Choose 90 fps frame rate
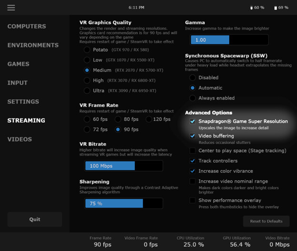The width and height of the screenshot is (297, 251). [x=118, y=129]
